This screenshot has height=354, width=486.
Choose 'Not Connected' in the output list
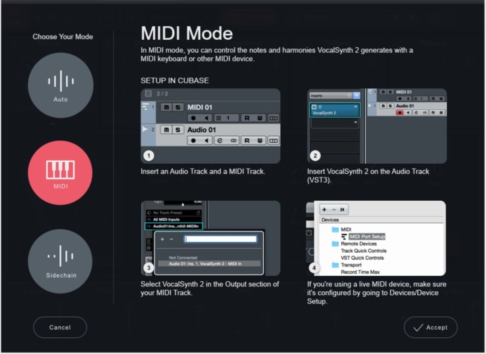[x=183, y=258]
